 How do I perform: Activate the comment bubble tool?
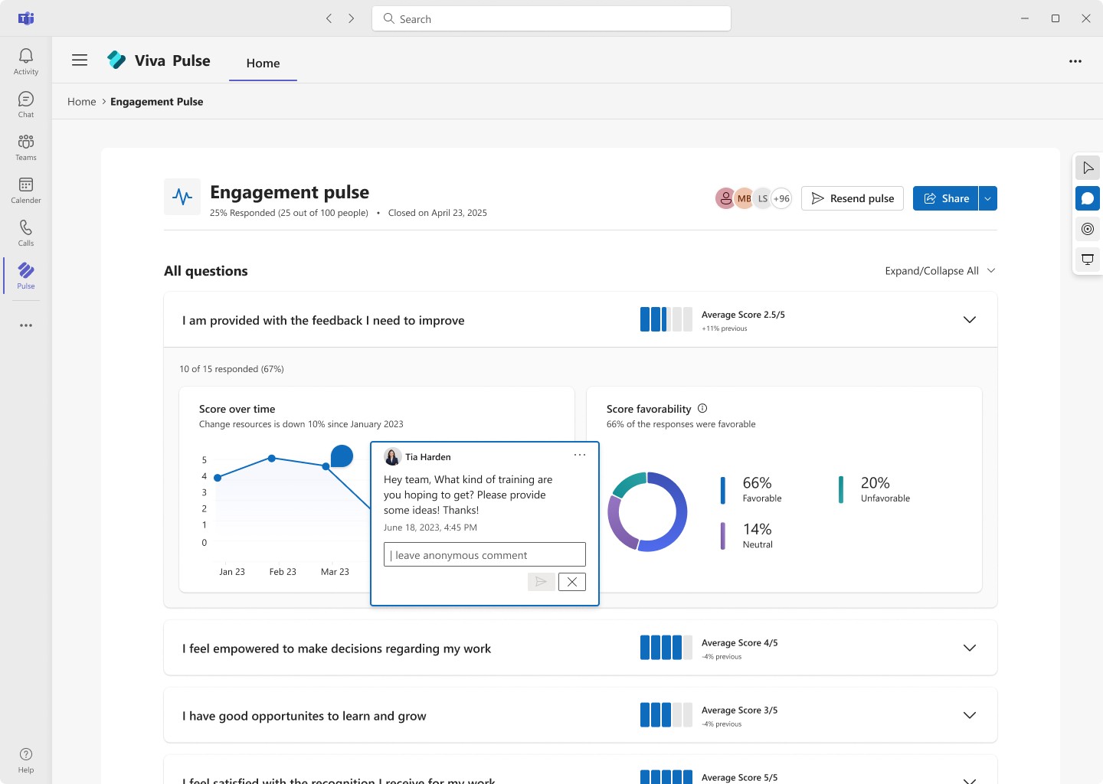click(x=1088, y=198)
